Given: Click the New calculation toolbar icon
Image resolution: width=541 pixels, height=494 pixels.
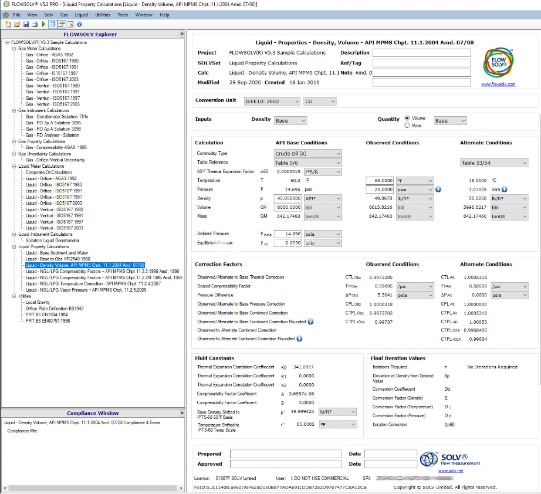Looking at the screenshot, I should (x=8, y=24).
